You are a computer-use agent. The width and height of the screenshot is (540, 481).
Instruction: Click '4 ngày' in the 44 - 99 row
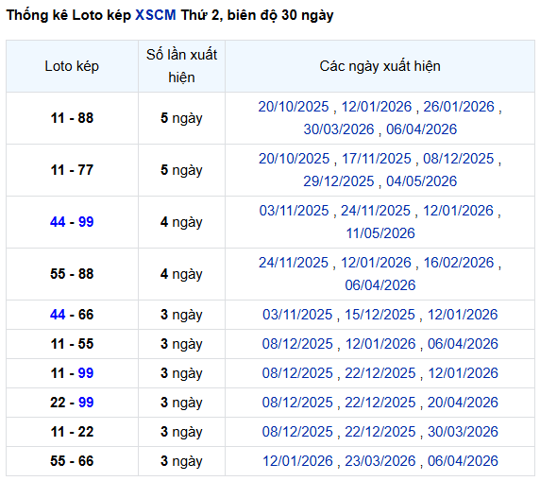[181, 222]
